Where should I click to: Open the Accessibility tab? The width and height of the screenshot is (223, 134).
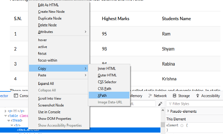pyautogui.click(x=208, y=96)
